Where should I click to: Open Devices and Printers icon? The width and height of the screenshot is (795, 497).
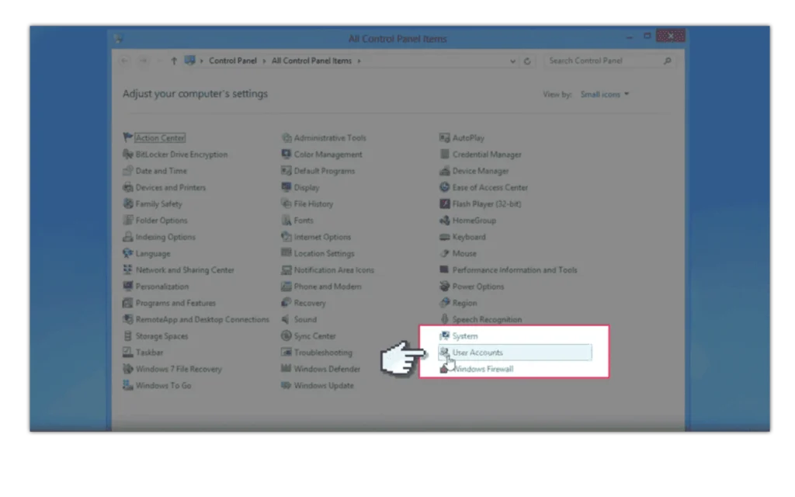click(128, 187)
